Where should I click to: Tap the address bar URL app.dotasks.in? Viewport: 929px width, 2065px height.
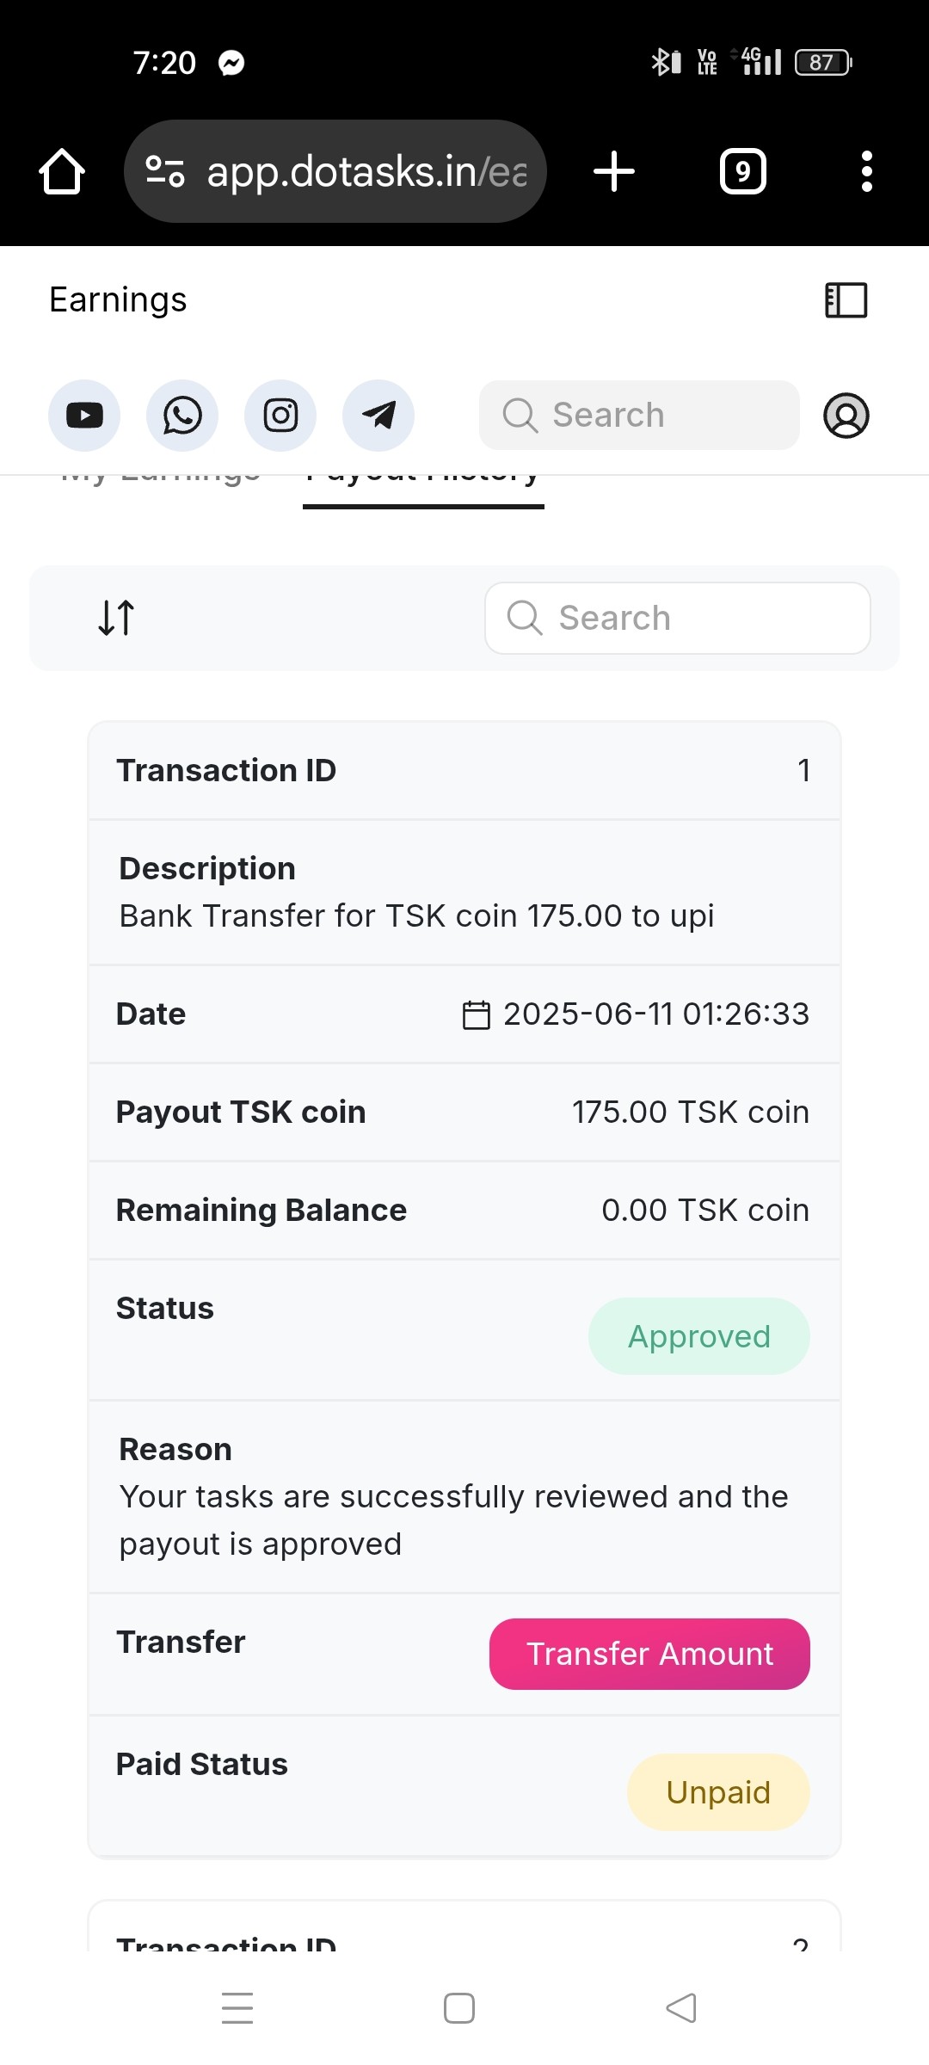click(366, 171)
